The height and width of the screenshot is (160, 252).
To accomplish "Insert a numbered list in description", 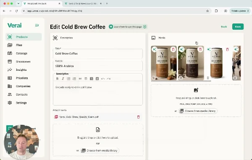I will pos(74,79).
